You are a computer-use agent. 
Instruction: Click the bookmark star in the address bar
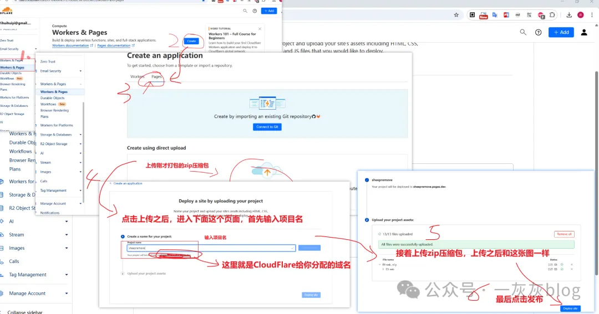[456, 15]
